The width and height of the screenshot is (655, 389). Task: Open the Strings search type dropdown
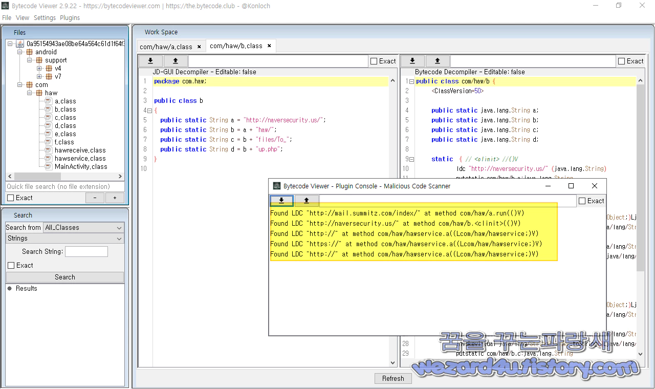click(65, 239)
